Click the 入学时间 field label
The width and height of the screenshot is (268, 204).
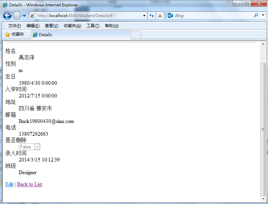[16, 89]
